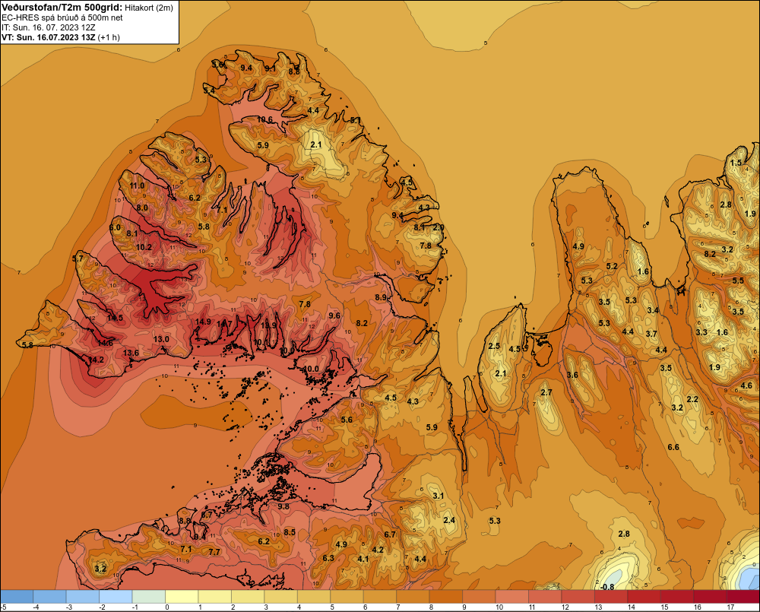Click the 13.9 temperature label
The image size is (760, 612).
point(268,325)
